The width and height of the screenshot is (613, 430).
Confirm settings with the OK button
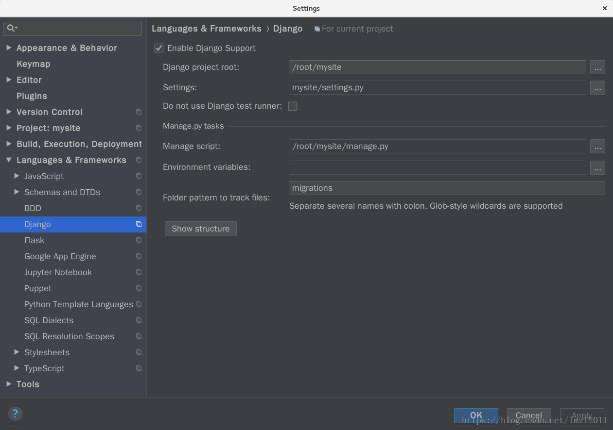[476, 415]
